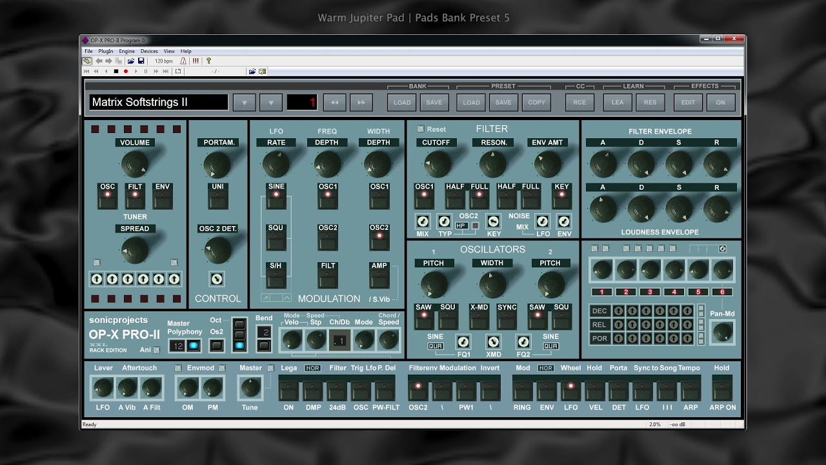Toggle the OSC tuner switch under VOLUME
Screen dimensions: 826x465
[x=108, y=196]
